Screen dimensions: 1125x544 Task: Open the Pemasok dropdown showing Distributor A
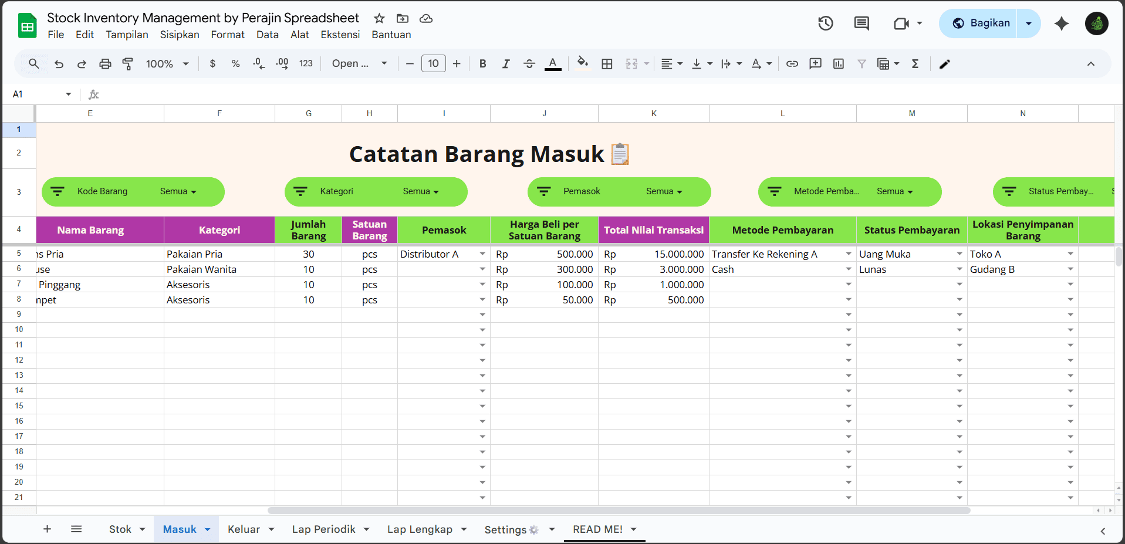pyautogui.click(x=482, y=254)
